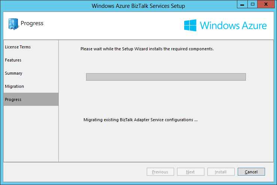The image size is (277, 185).
Task: Click the installation progress bar
Action: pyautogui.click(x=166, y=77)
